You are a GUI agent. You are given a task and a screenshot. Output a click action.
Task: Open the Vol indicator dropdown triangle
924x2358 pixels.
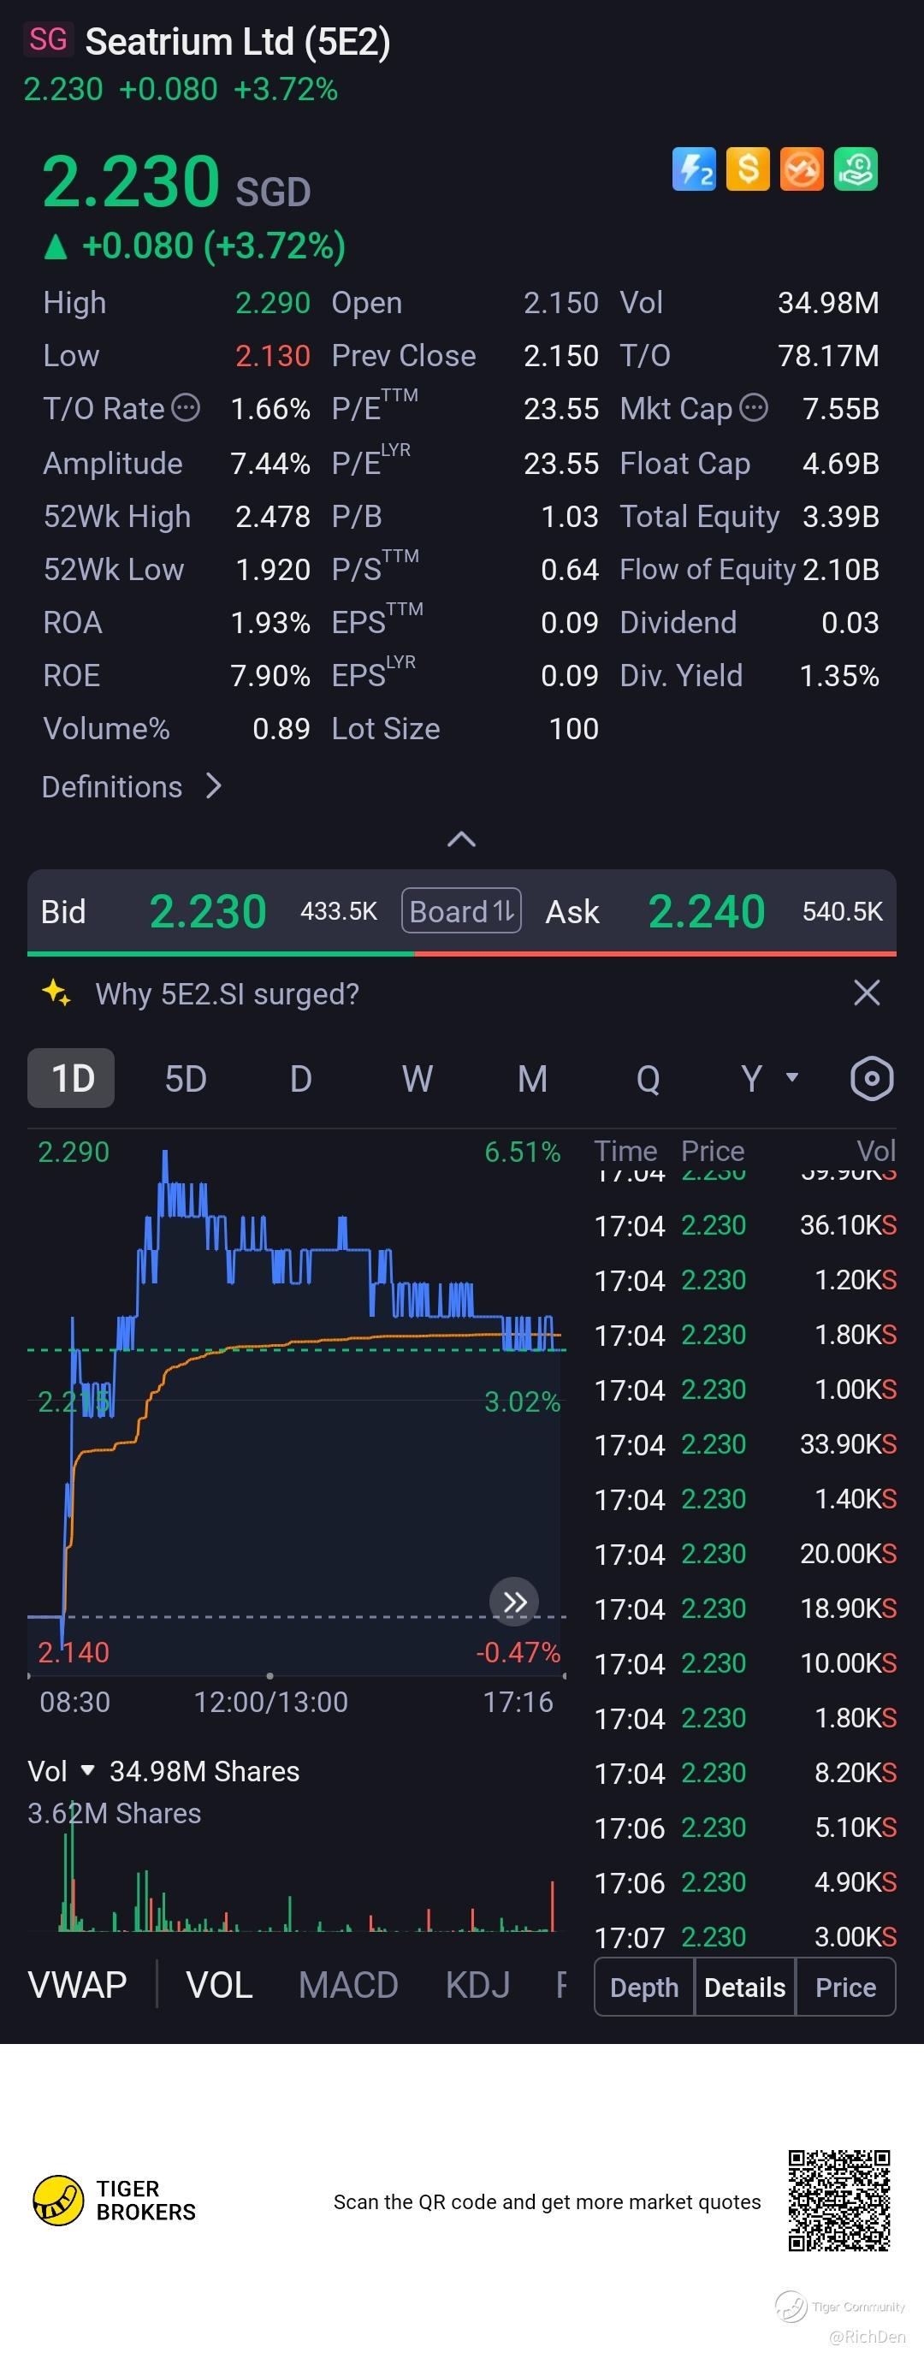coord(88,1771)
